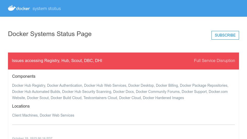Click 'Docker Billing' component text
The image size is (247, 139).
(x=167, y=85)
